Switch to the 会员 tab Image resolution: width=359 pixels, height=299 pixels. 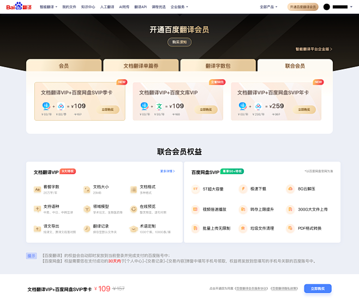(x=64, y=65)
